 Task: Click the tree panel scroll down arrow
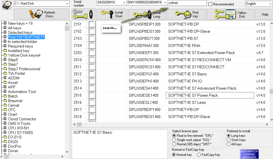67,152
